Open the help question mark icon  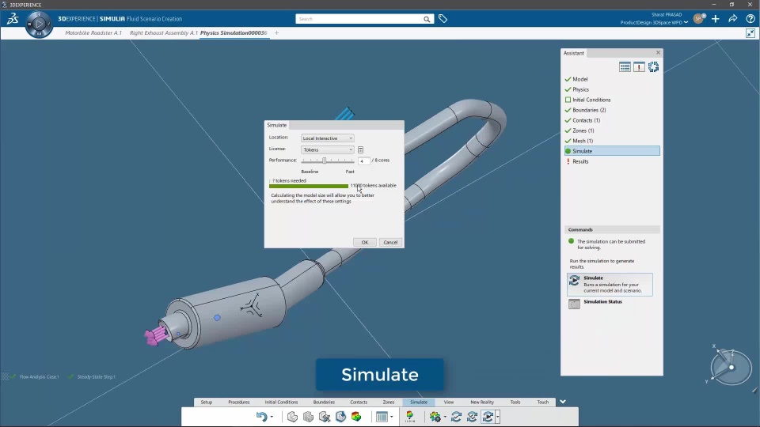point(750,19)
